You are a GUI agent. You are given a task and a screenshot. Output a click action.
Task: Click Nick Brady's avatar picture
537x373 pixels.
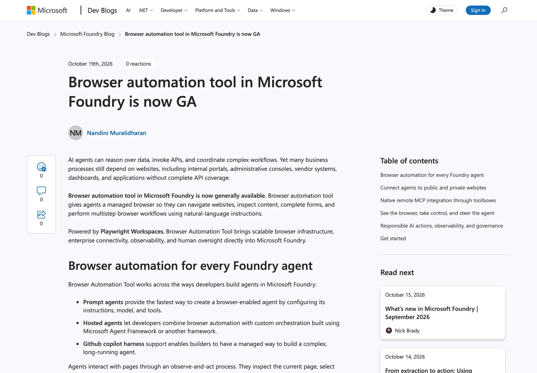[x=389, y=331]
